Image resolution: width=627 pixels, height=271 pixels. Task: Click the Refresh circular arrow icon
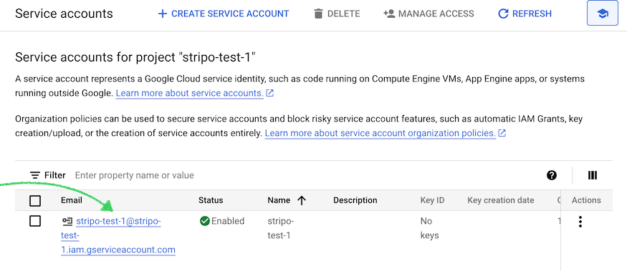tap(502, 14)
